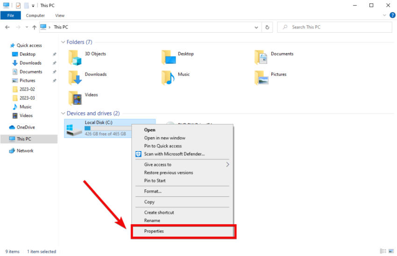The width and height of the screenshot is (397, 256).
Task: Open the 2023-03 folder in navigation pane
Action: click(27, 98)
